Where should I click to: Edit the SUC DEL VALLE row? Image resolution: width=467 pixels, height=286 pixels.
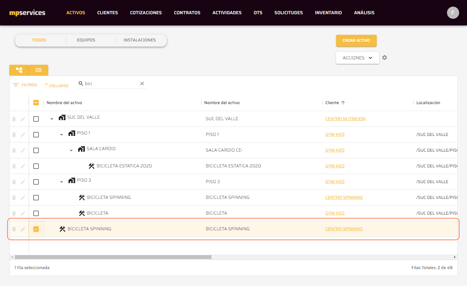click(x=23, y=119)
